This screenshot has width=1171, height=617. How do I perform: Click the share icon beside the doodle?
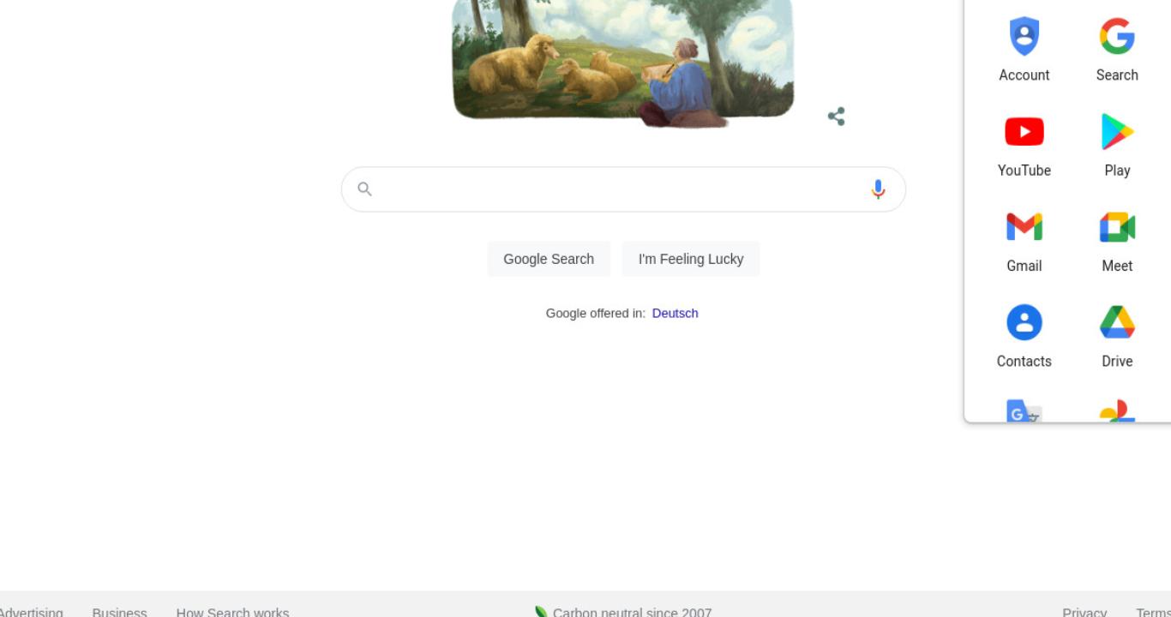(837, 117)
